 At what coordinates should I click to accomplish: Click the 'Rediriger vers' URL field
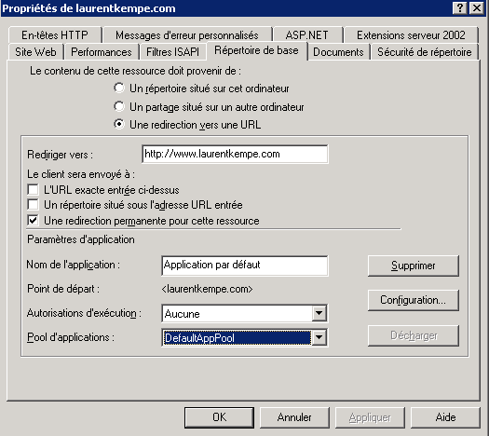click(x=235, y=154)
